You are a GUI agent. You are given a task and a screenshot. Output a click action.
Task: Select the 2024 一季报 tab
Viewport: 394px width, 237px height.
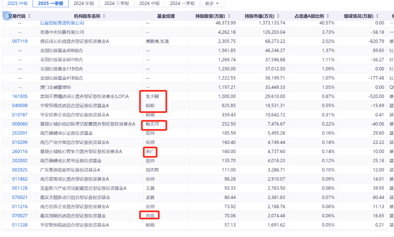(182, 4)
